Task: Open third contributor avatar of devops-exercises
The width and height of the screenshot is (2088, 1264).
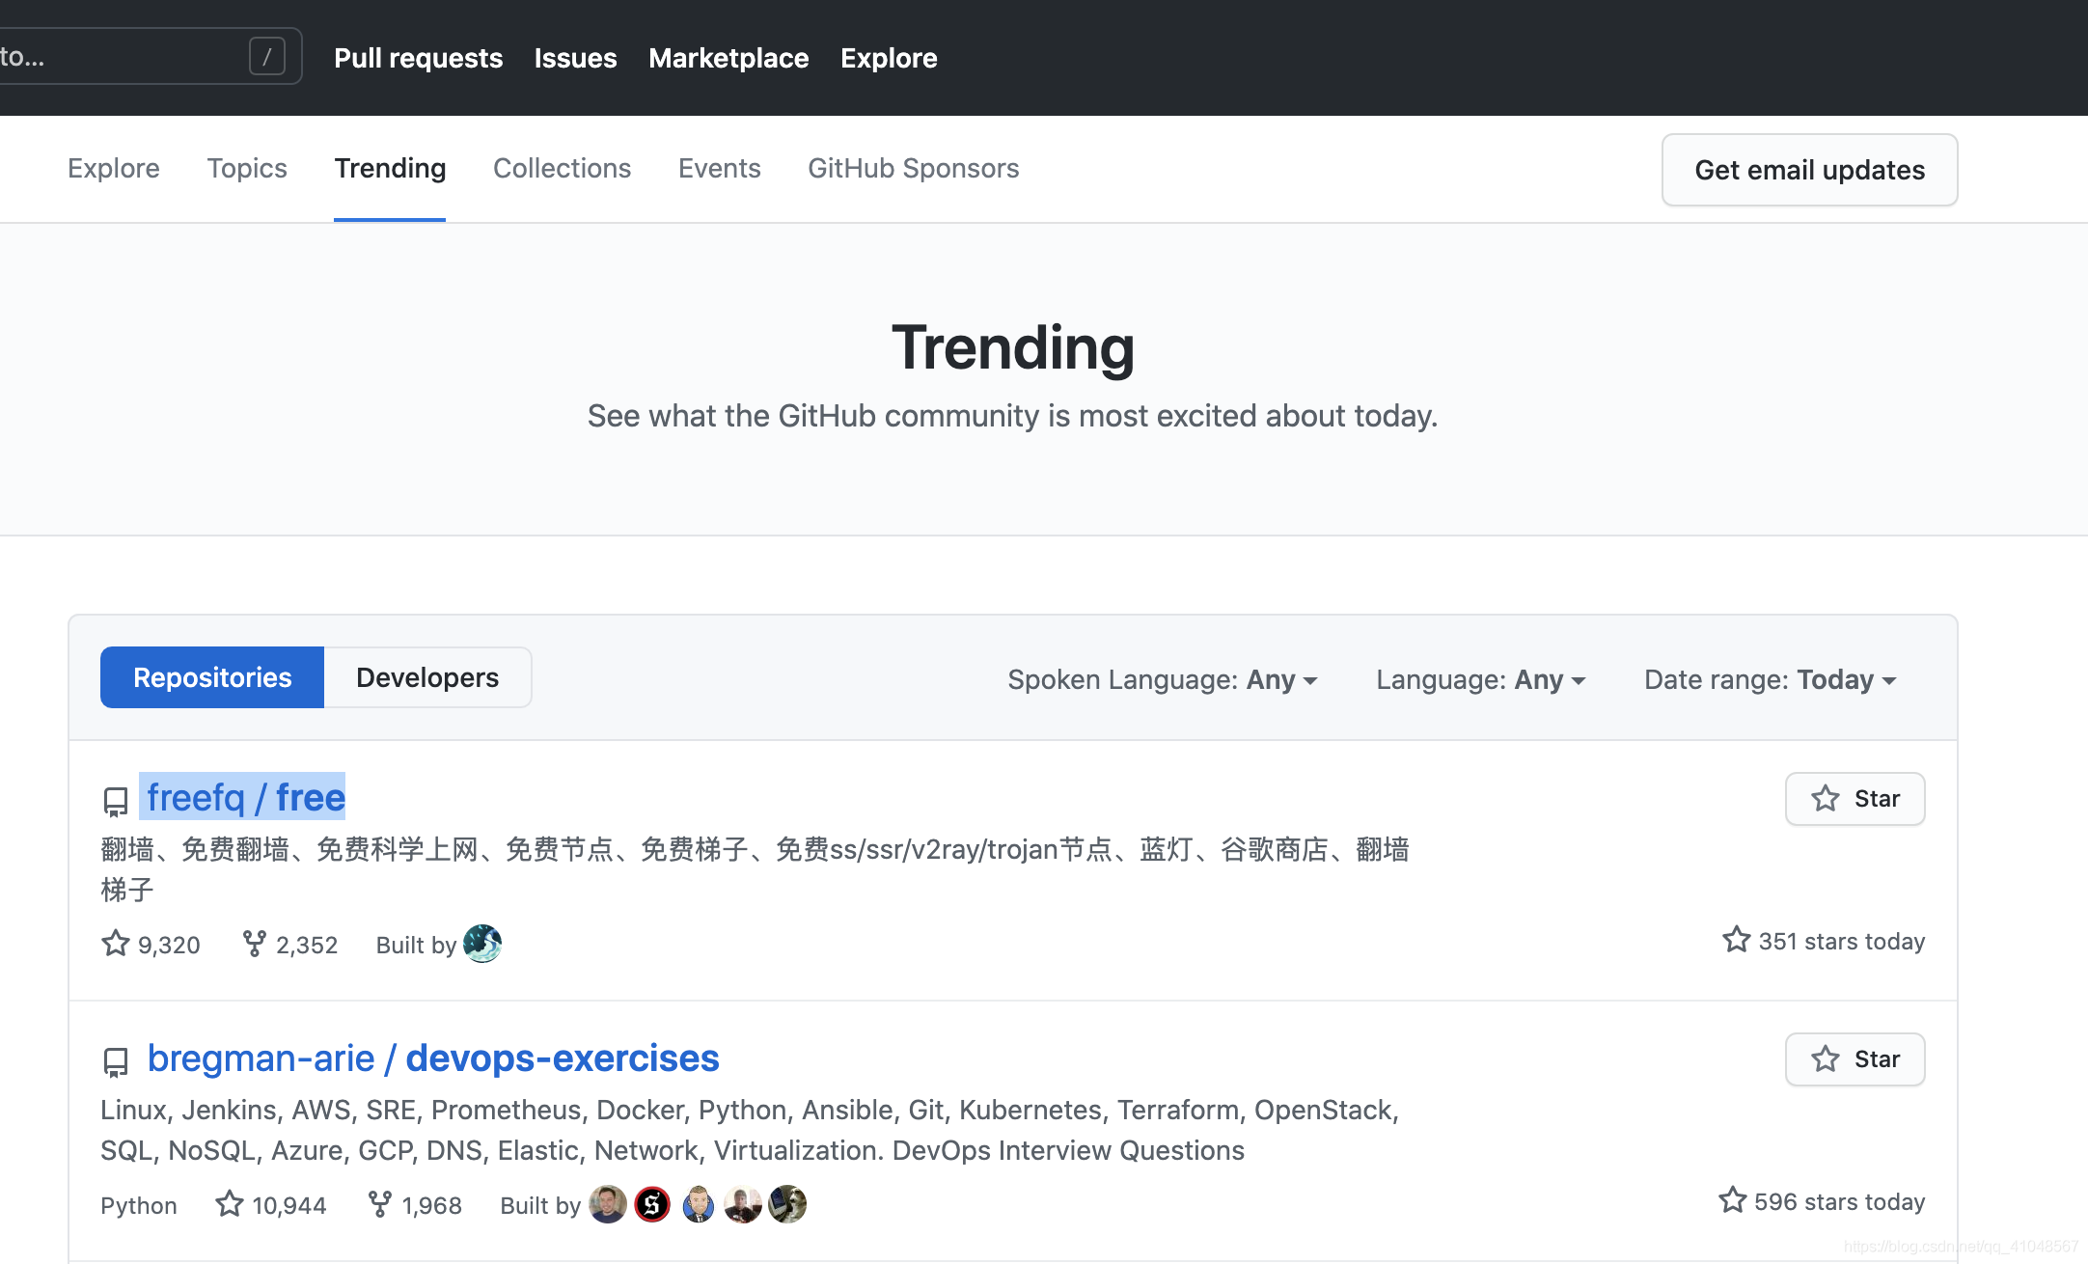Action: coord(698,1204)
